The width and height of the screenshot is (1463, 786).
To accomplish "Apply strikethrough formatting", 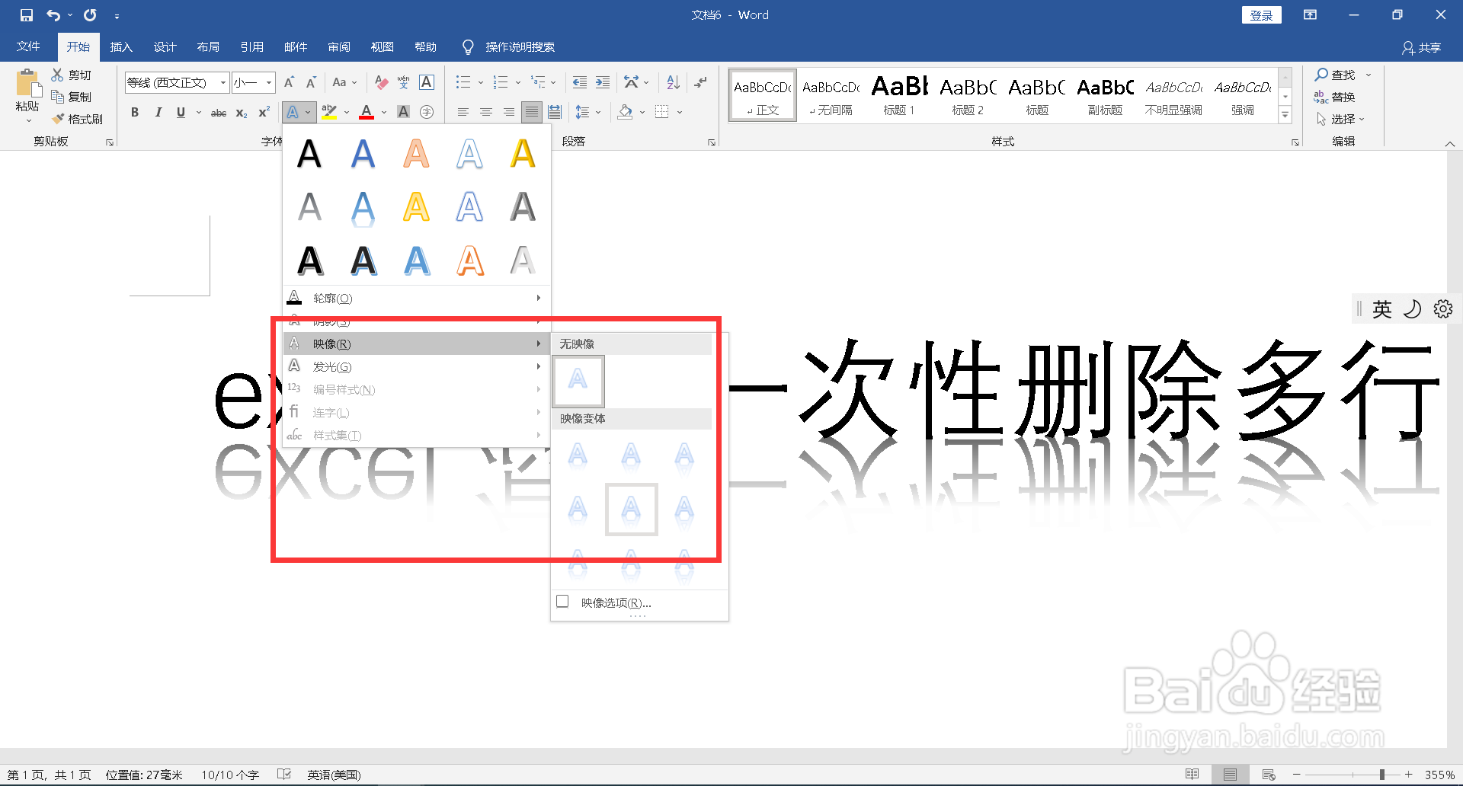I will [x=218, y=112].
